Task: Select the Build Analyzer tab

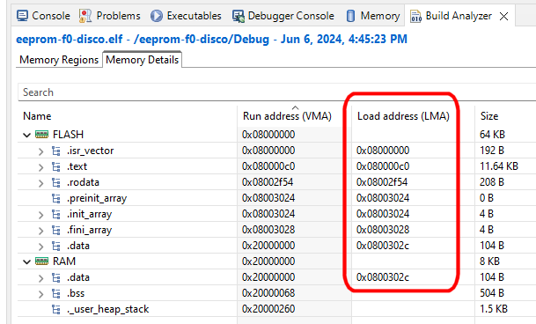Action: (x=451, y=16)
